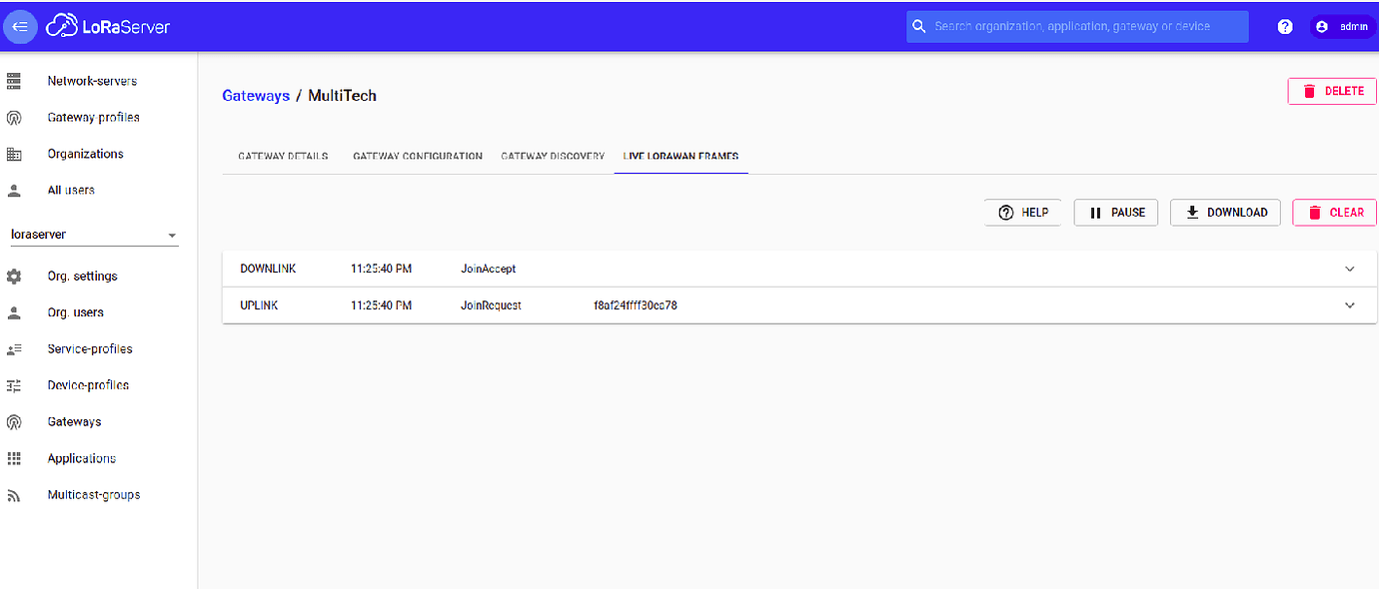Open Device-profiles menu item

pyautogui.click(x=88, y=385)
